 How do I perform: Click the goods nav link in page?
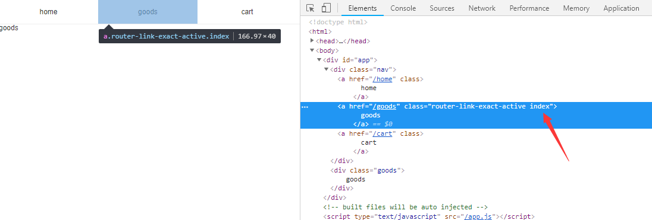148,12
